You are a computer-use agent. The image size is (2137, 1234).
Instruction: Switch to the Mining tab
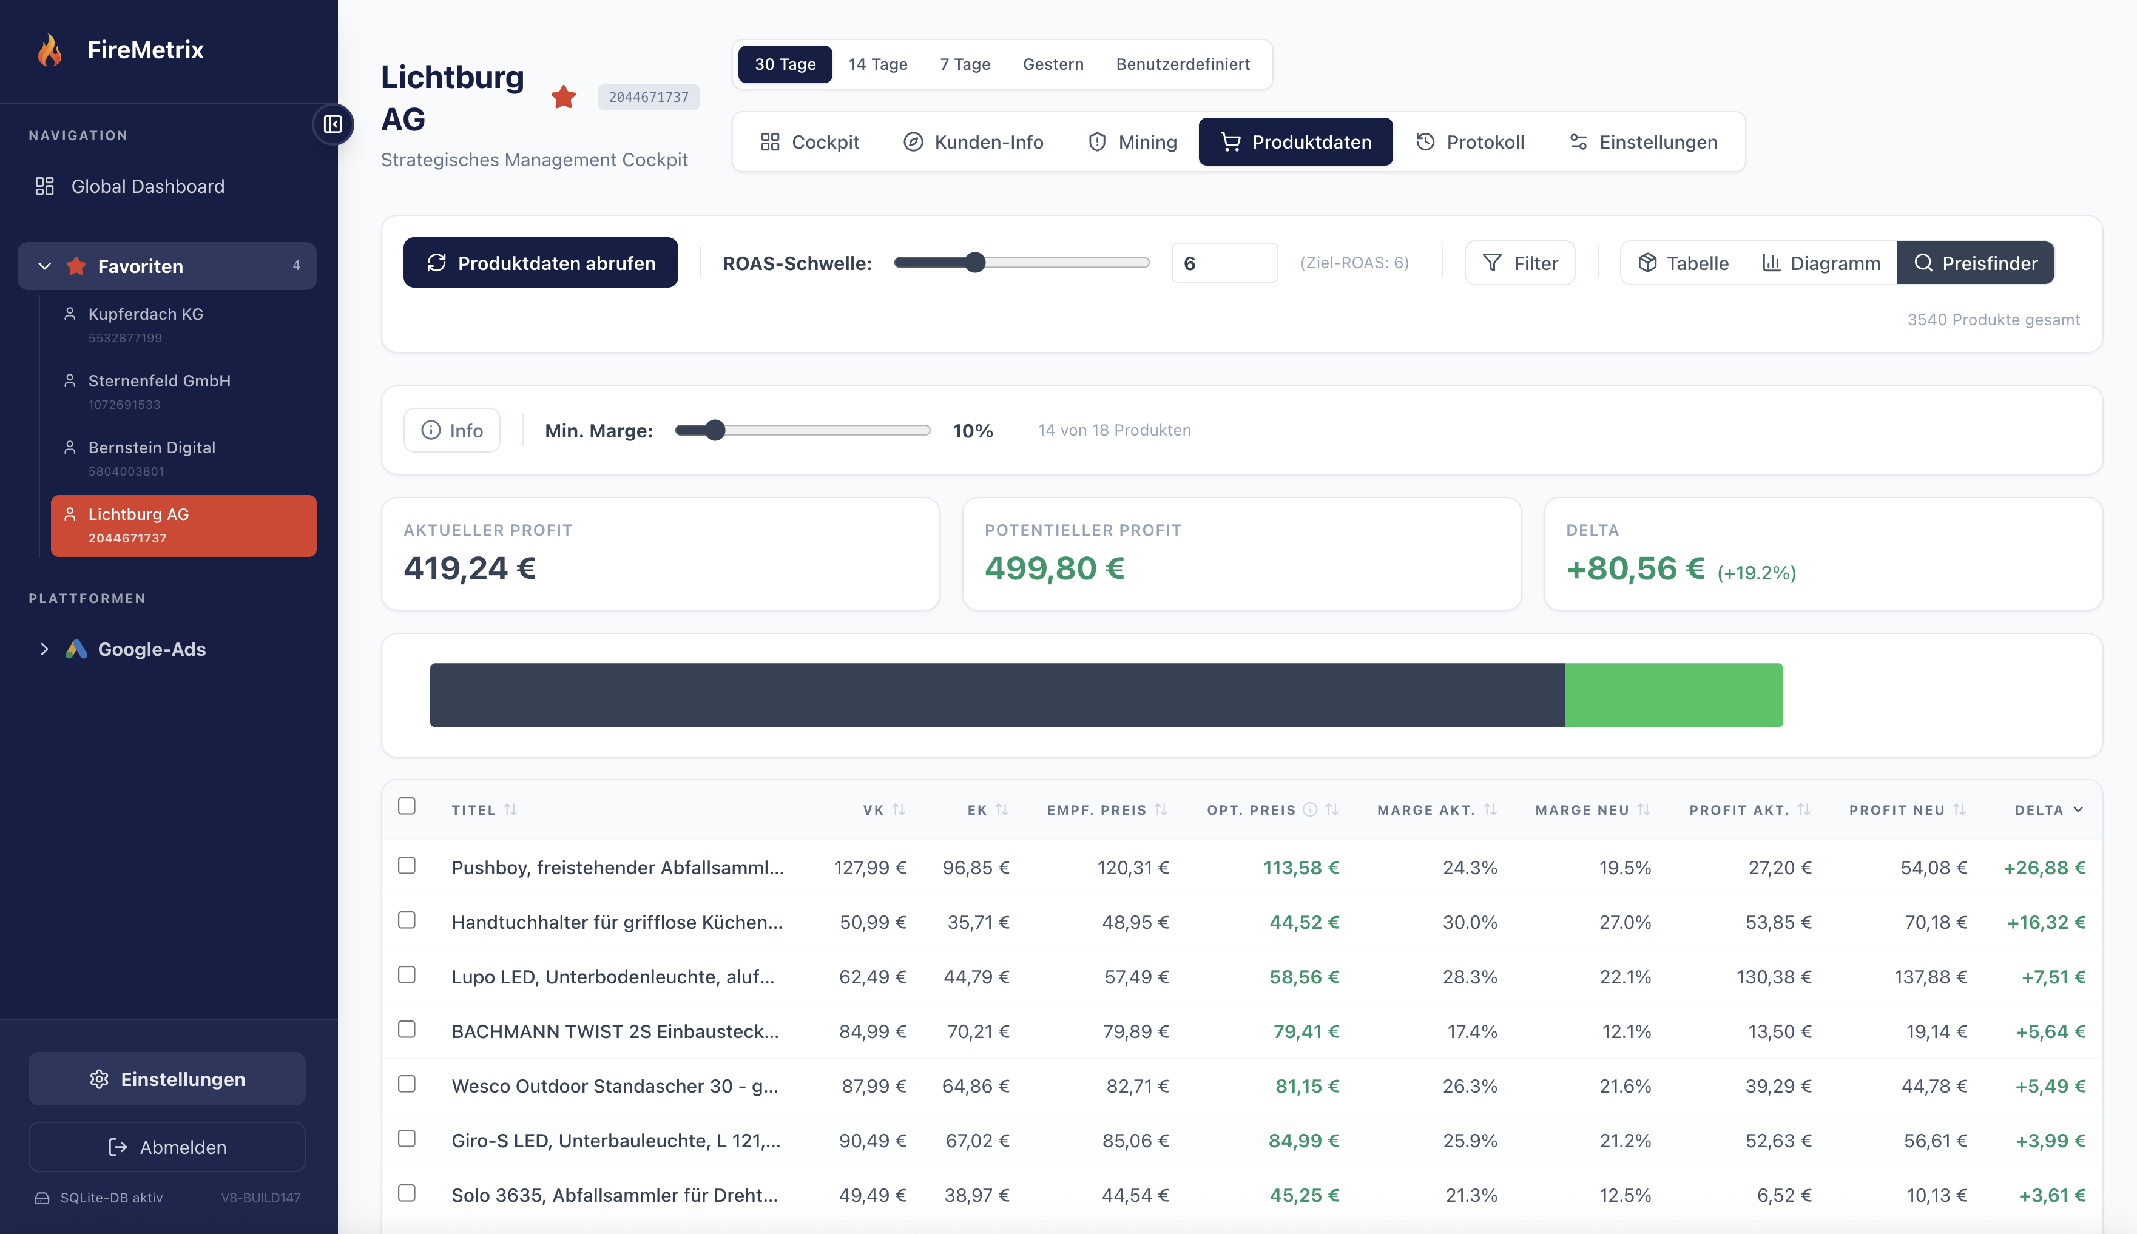1132,141
